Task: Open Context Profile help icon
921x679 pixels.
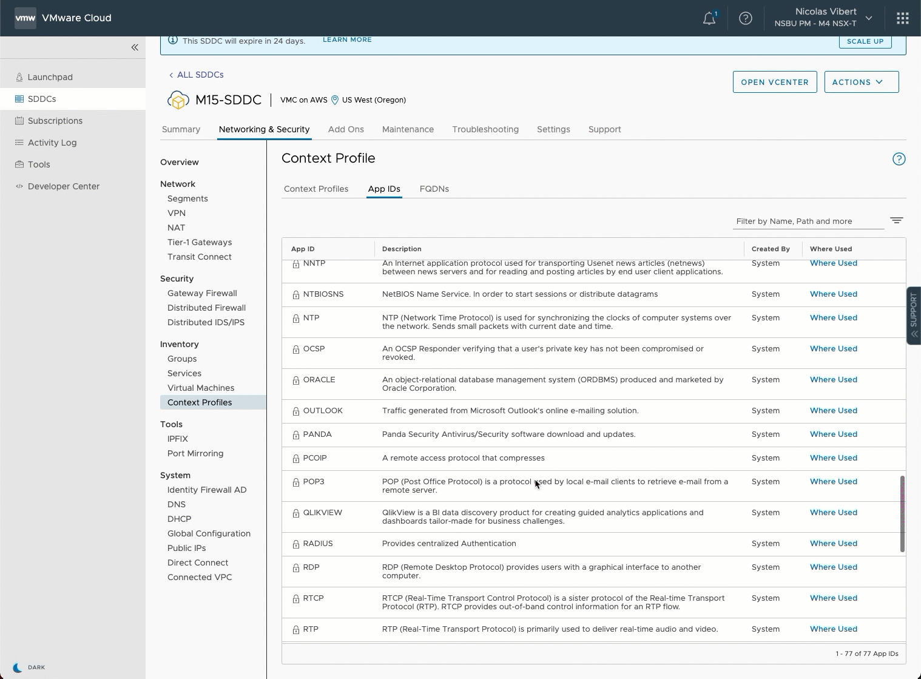Action: 899,159
